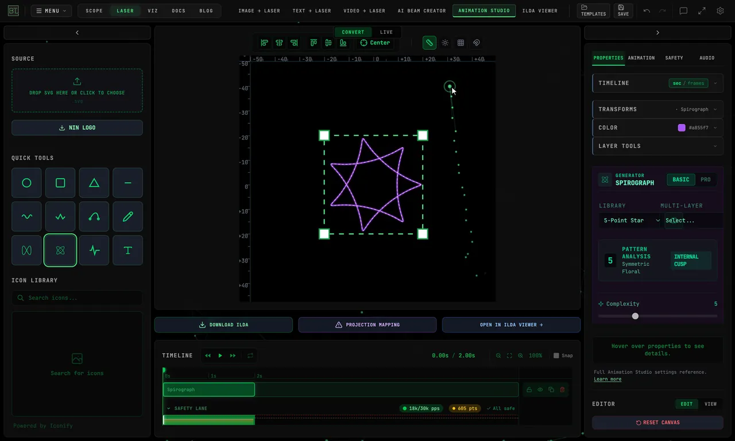Screen dimensions: 735x441
Task: Click the Download ILDA button
Action: (x=223, y=325)
